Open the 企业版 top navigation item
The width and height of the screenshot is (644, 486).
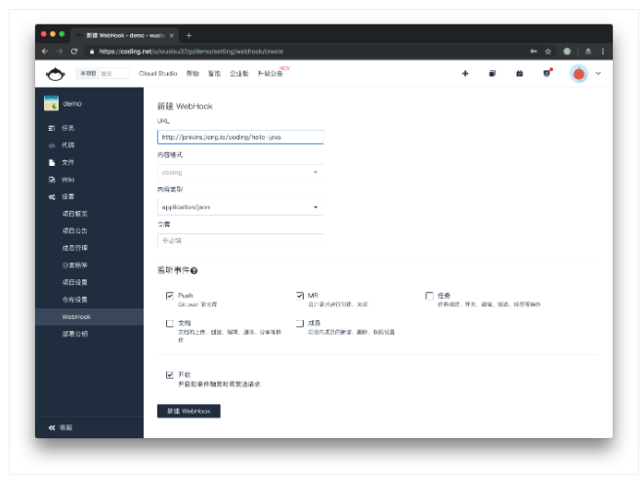coord(239,73)
